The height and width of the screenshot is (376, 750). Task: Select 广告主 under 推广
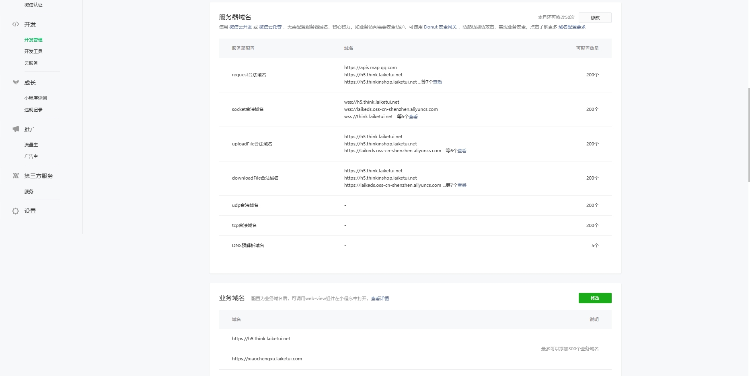coord(31,156)
